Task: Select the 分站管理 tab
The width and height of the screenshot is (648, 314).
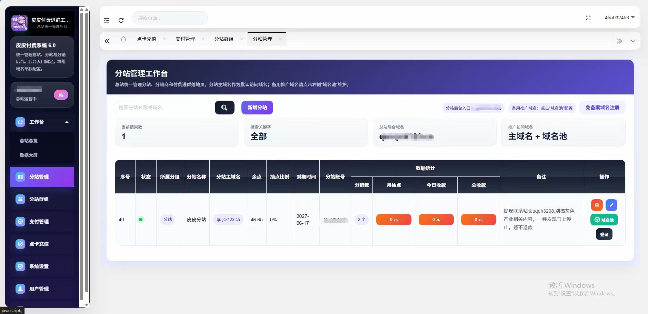Action: tap(262, 39)
